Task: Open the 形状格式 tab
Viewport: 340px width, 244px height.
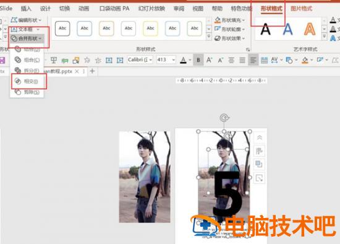Action: click(x=271, y=9)
